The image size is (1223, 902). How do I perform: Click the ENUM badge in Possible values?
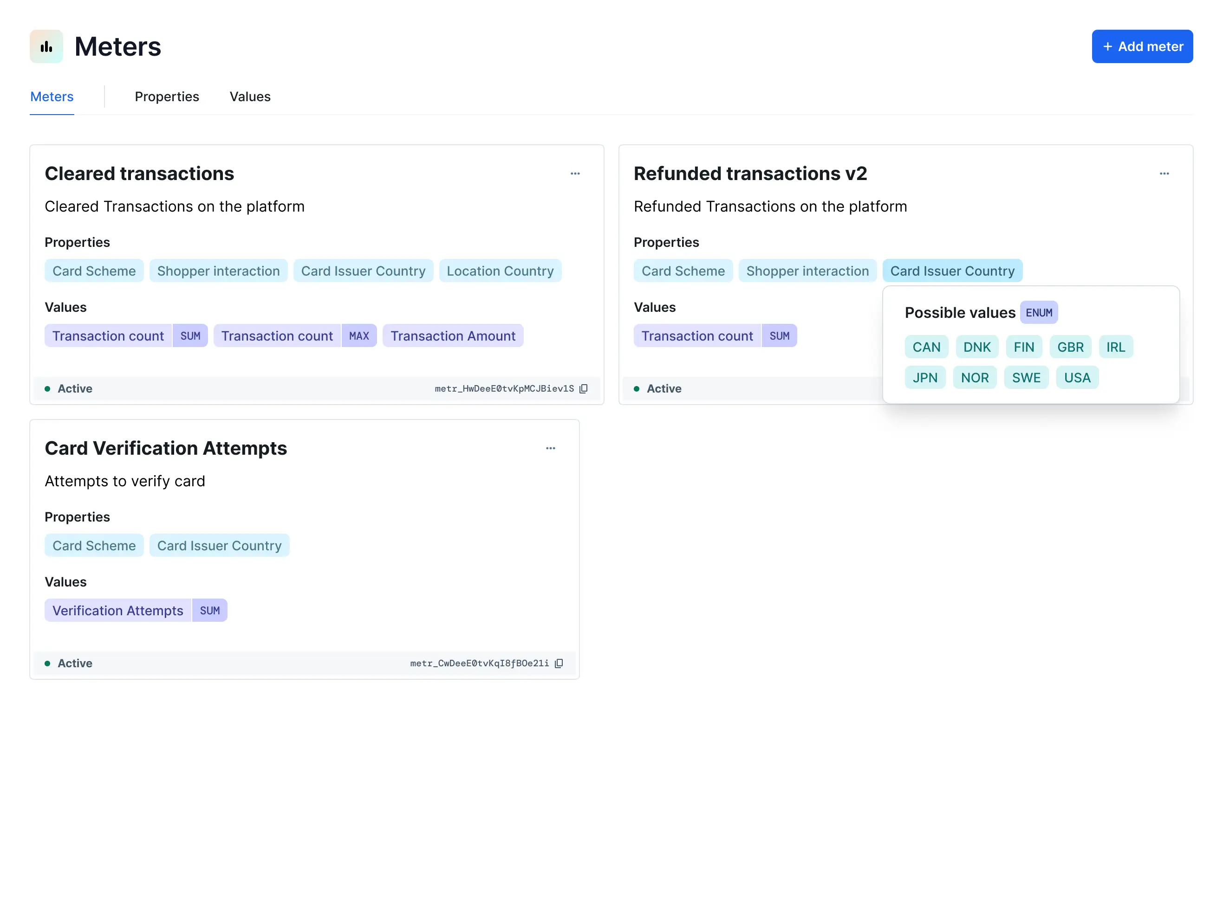pos(1038,313)
